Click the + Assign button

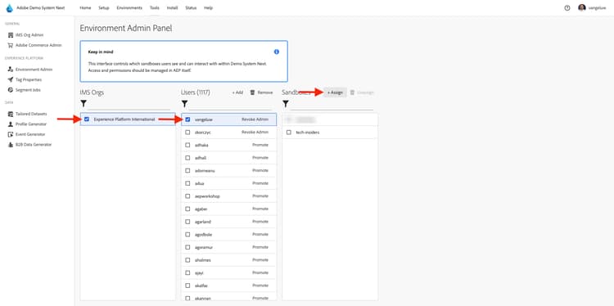[335, 92]
